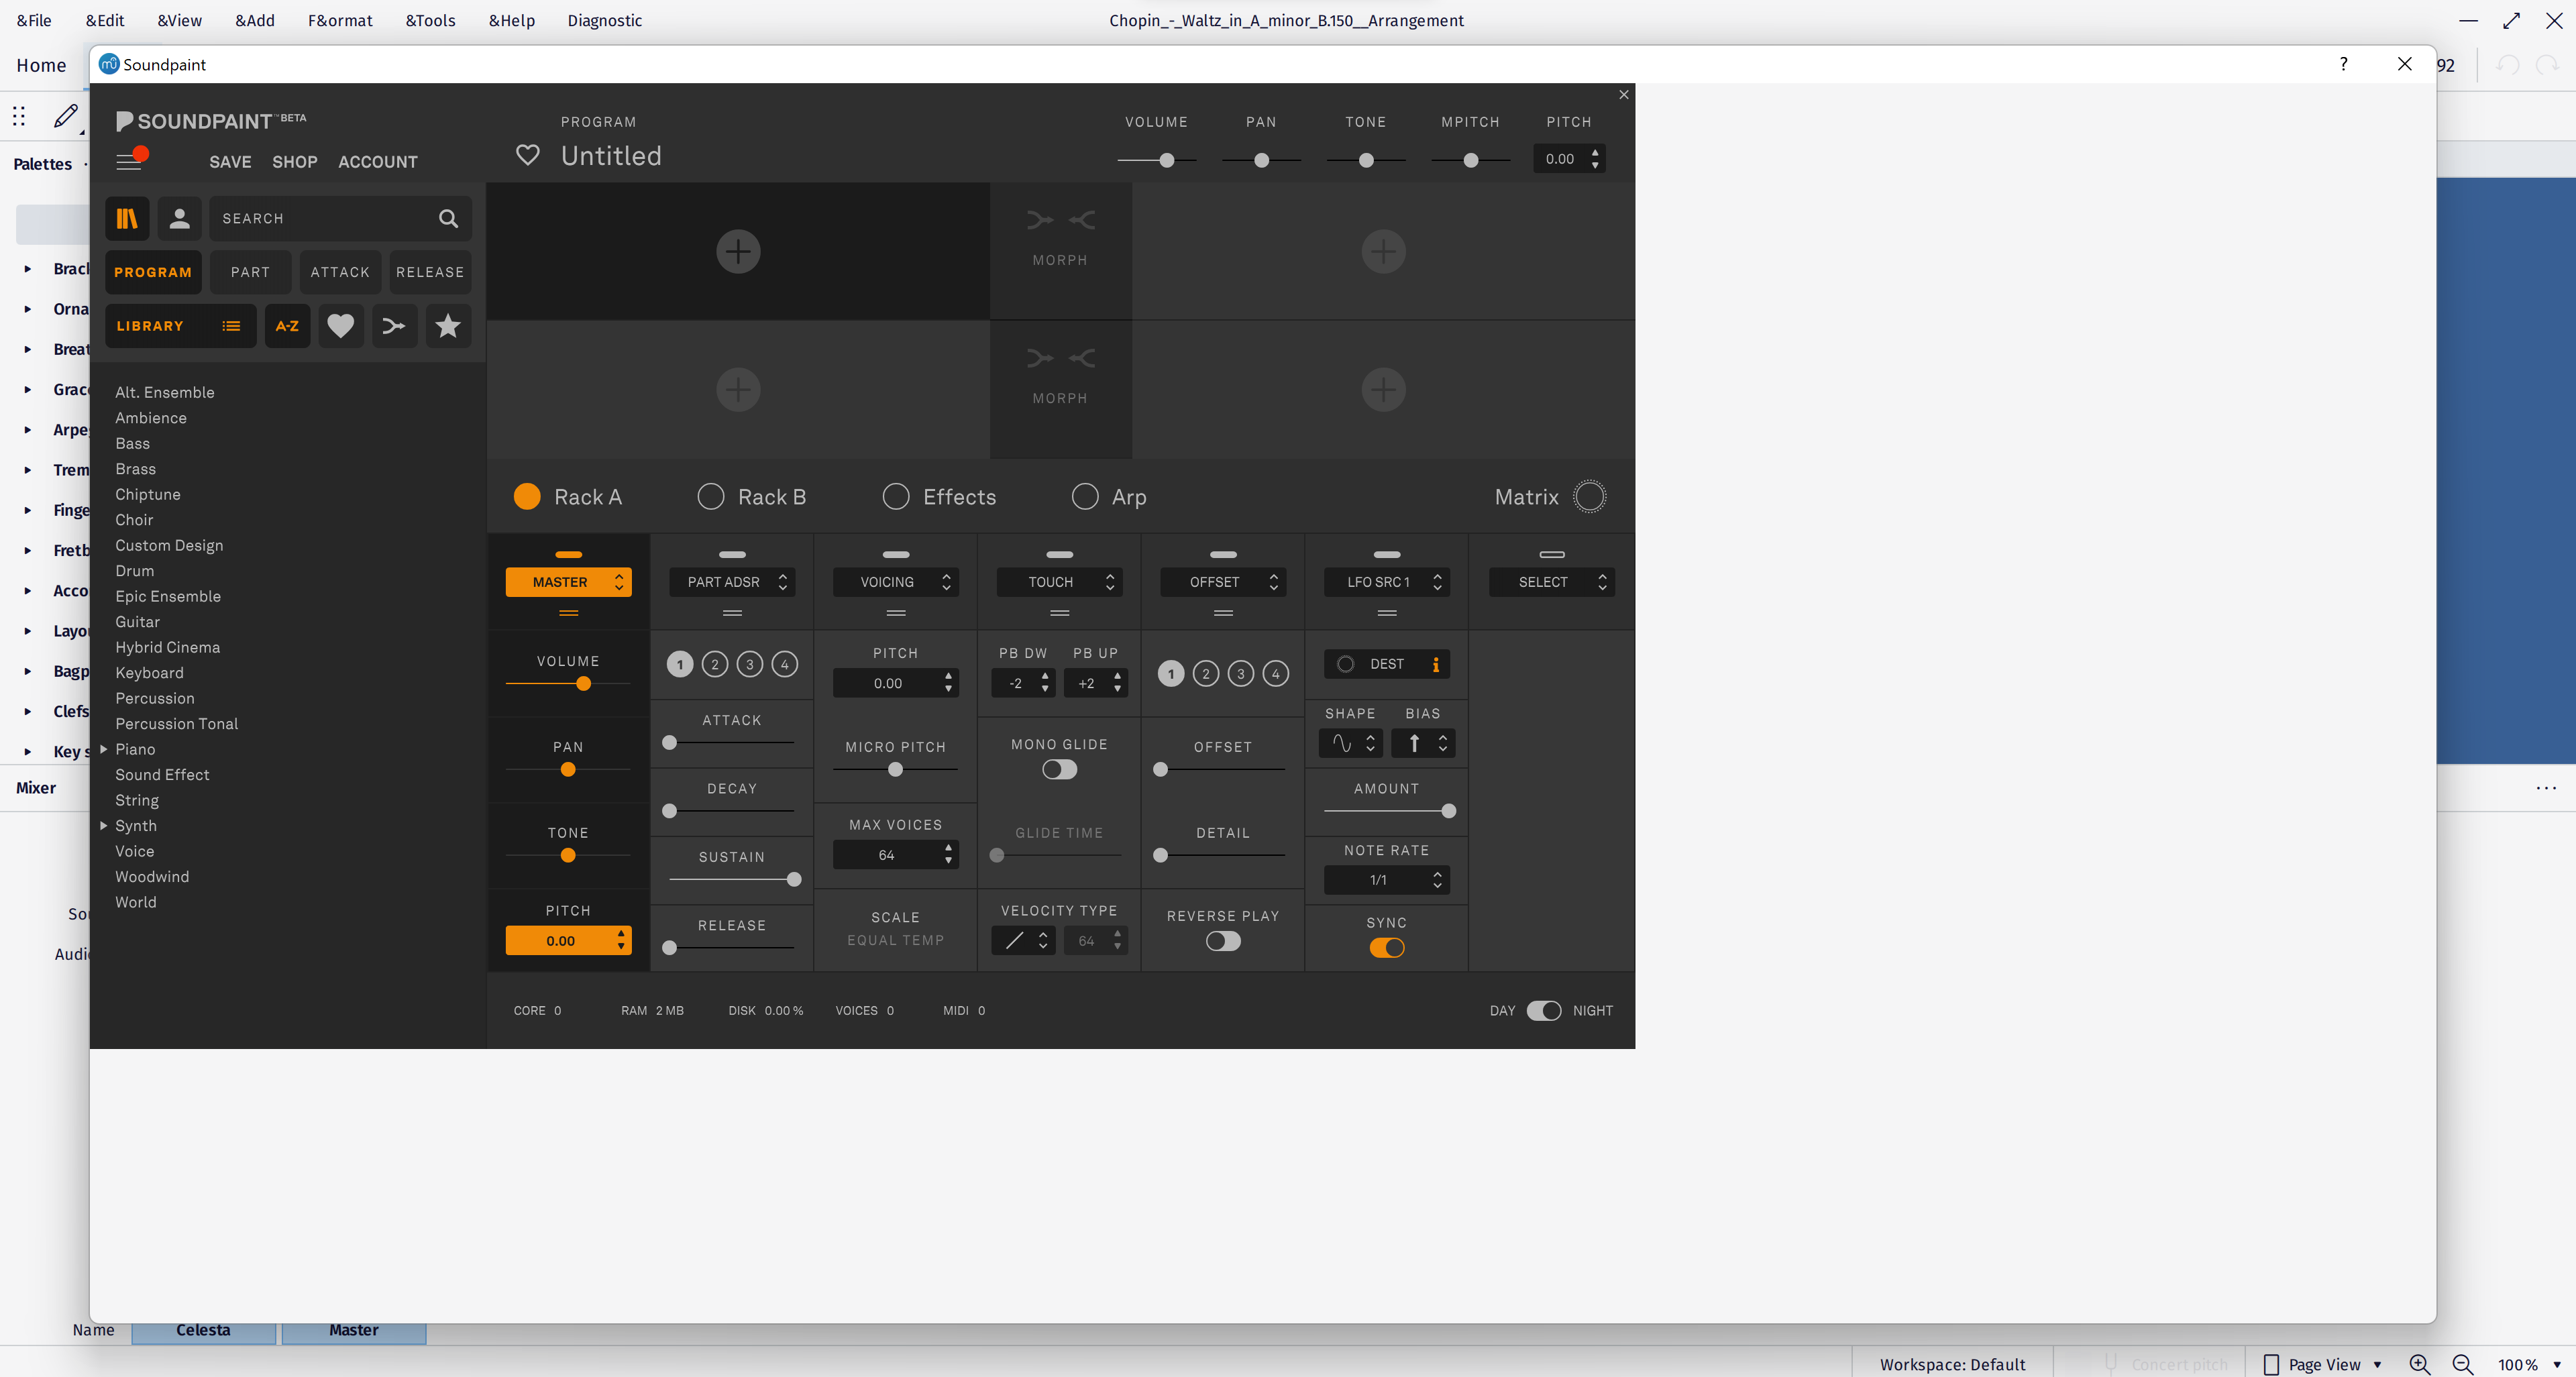2576x1377 pixels.
Task: Click inside the library search field
Action: (x=330, y=218)
